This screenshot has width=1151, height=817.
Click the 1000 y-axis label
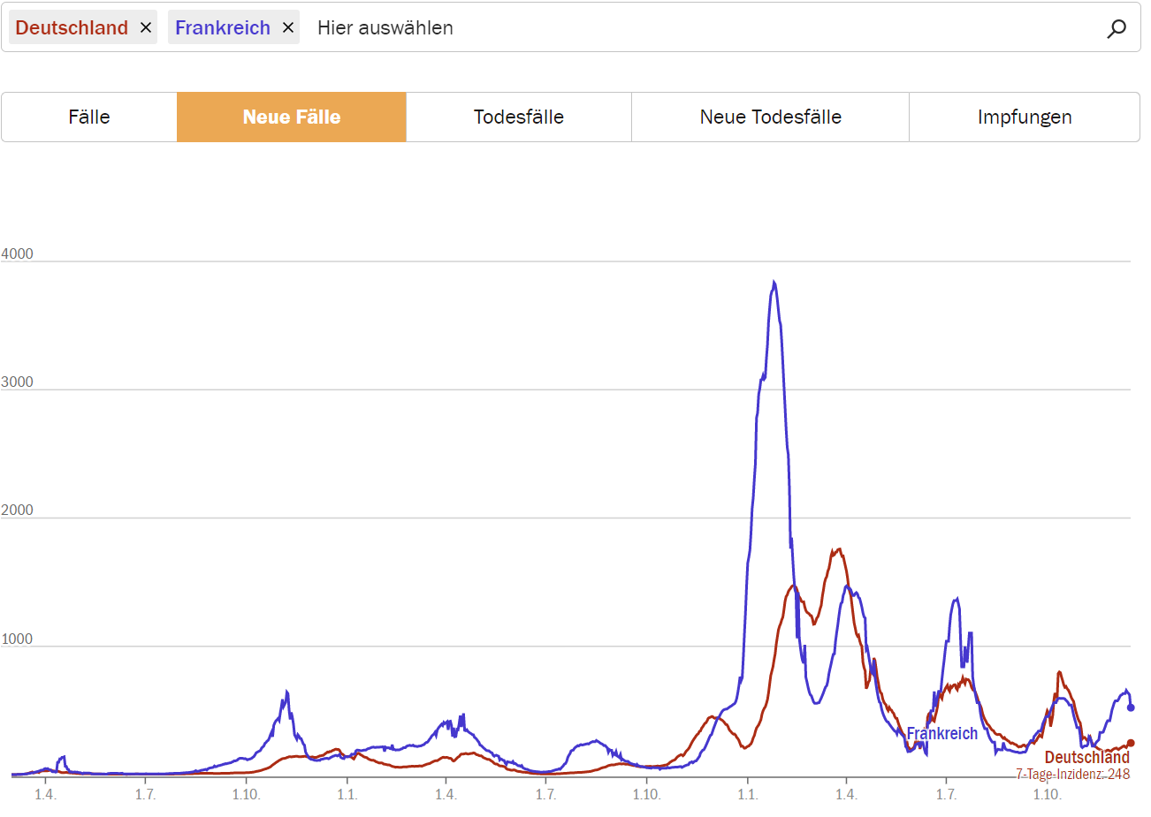[x=17, y=639]
